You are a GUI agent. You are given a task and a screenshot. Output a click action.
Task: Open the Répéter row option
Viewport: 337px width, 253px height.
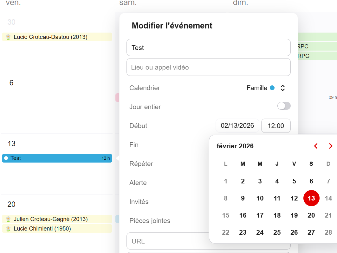point(141,164)
